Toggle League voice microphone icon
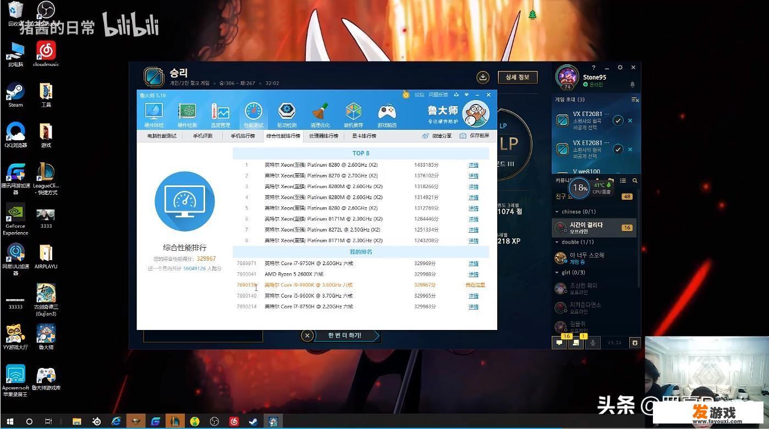Image resolution: width=769 pixels, height=429 pixels. click(x=592, y=342)
